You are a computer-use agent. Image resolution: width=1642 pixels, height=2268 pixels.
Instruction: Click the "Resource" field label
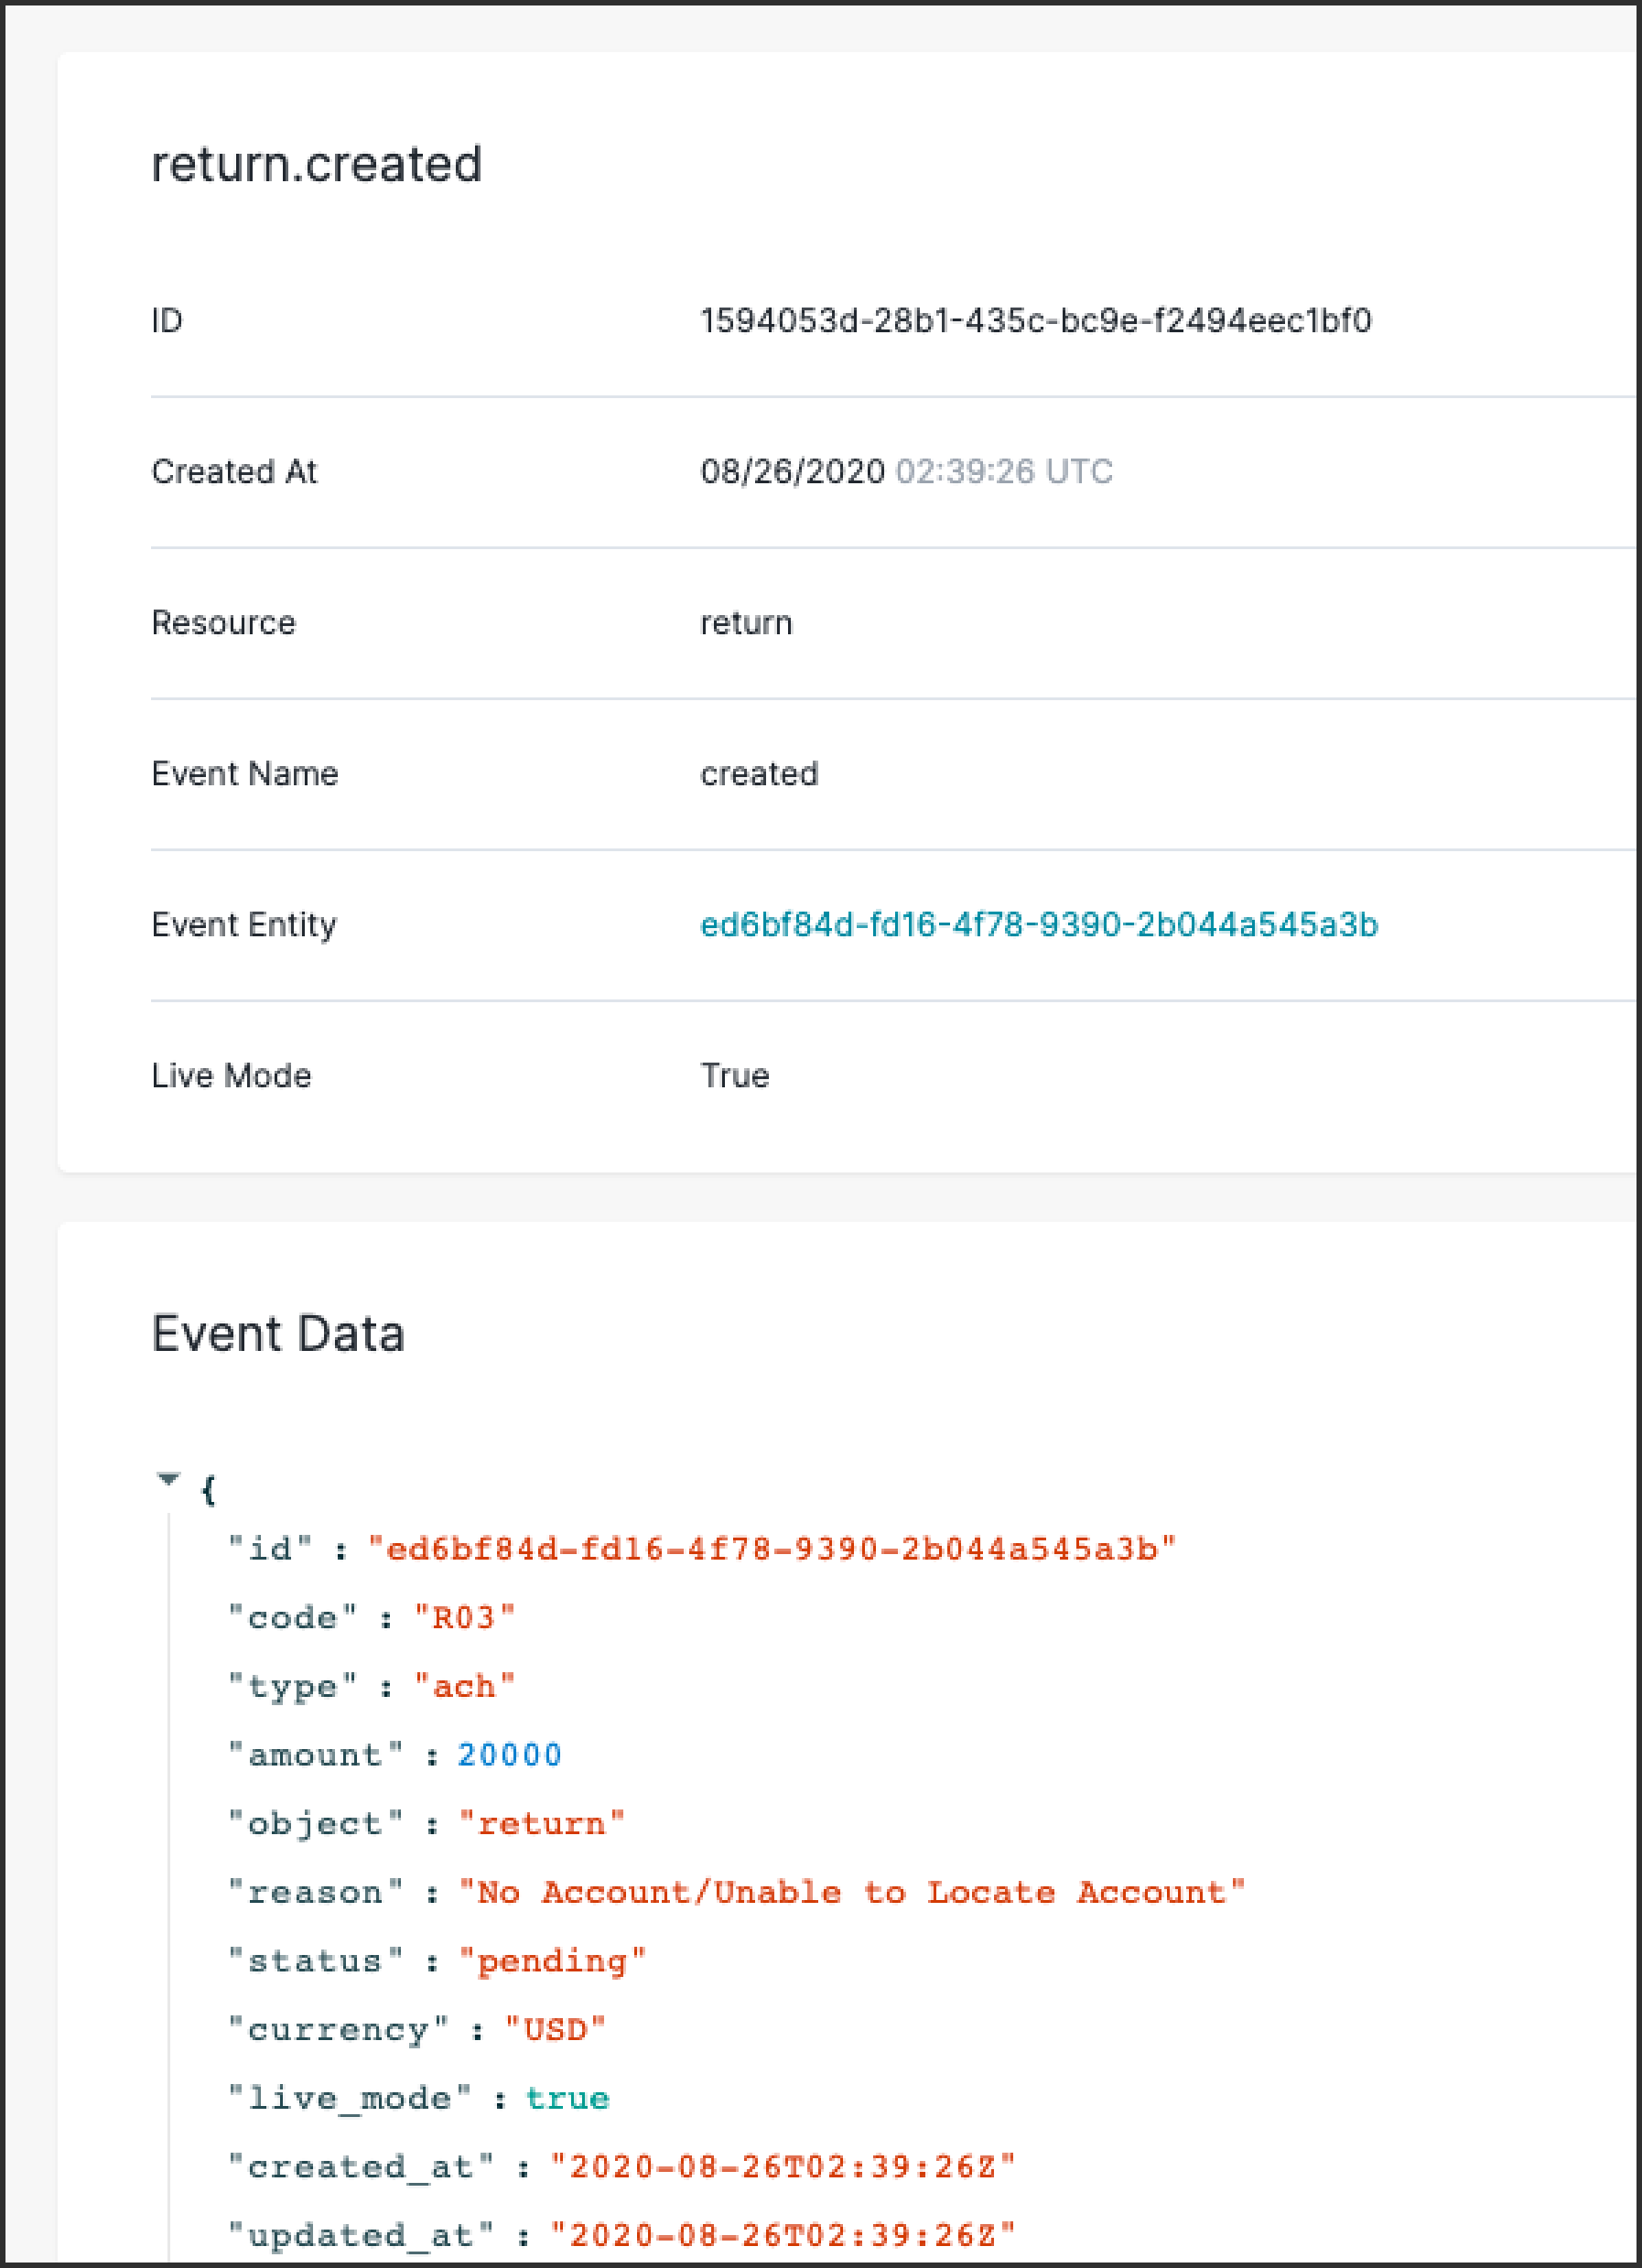[x=223, y=623]
